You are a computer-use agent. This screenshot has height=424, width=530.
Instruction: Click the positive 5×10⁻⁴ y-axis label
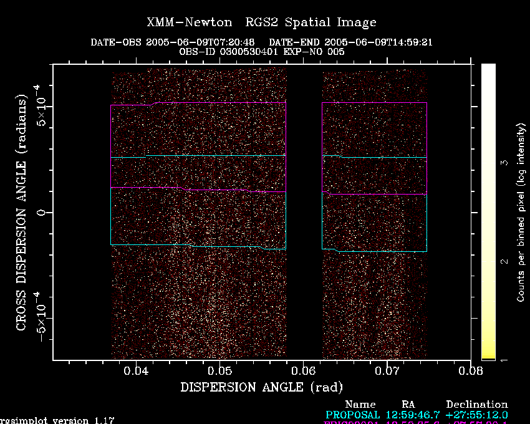click(x=40, y=106)
